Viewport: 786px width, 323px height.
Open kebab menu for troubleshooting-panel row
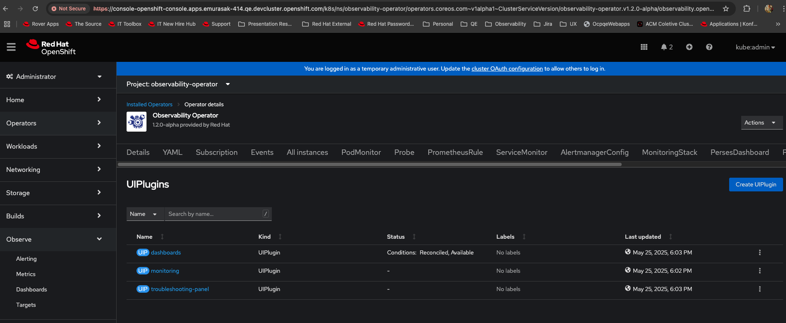(759, 289)
